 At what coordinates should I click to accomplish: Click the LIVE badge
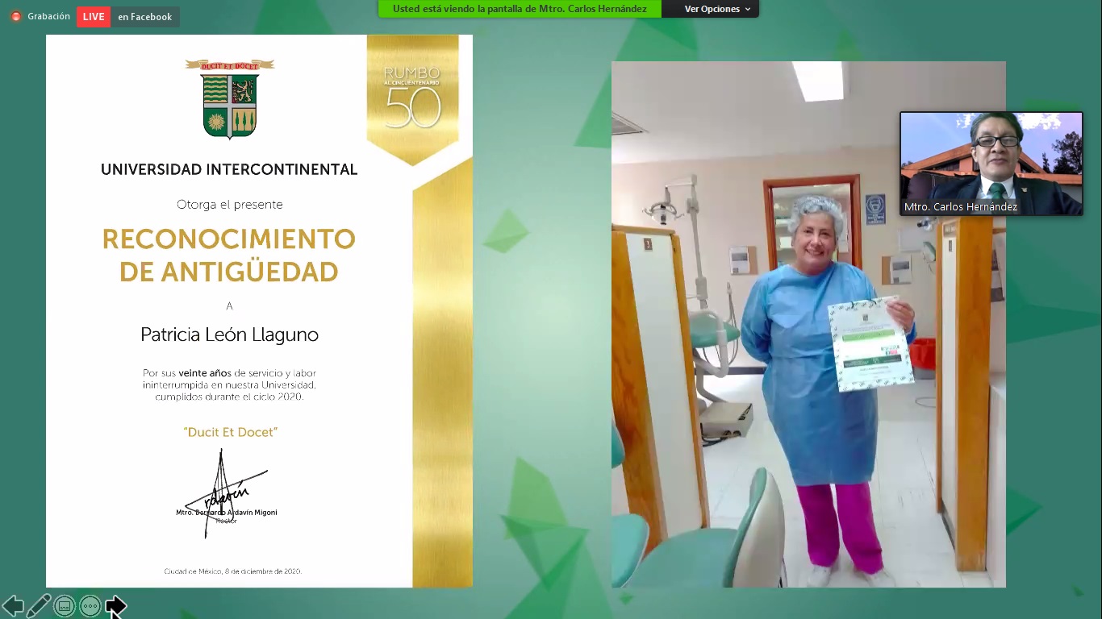pyautogui.click(x=94, y=17)
